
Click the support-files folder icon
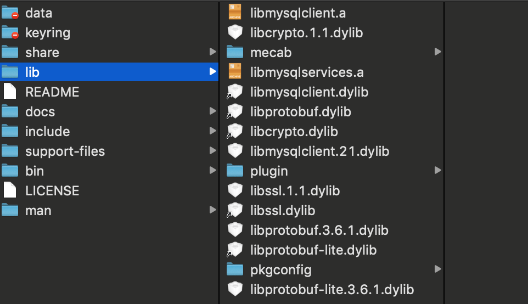point(10,151)
